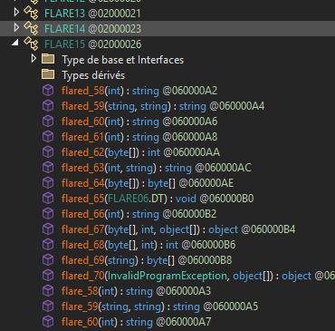Click the method cube icon for flared_58
335x331 pixels.
[48, 90]
